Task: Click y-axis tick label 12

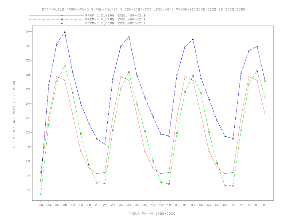Action: pos(28,190)
